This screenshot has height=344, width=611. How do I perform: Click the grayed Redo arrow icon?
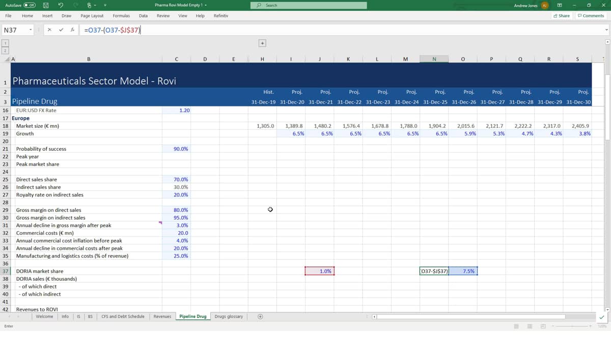click(x=76, y=6)
